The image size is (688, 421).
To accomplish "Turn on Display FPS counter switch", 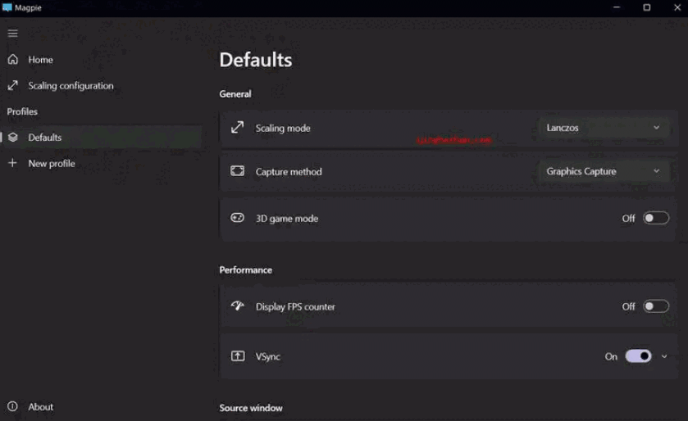I will 655,306.
